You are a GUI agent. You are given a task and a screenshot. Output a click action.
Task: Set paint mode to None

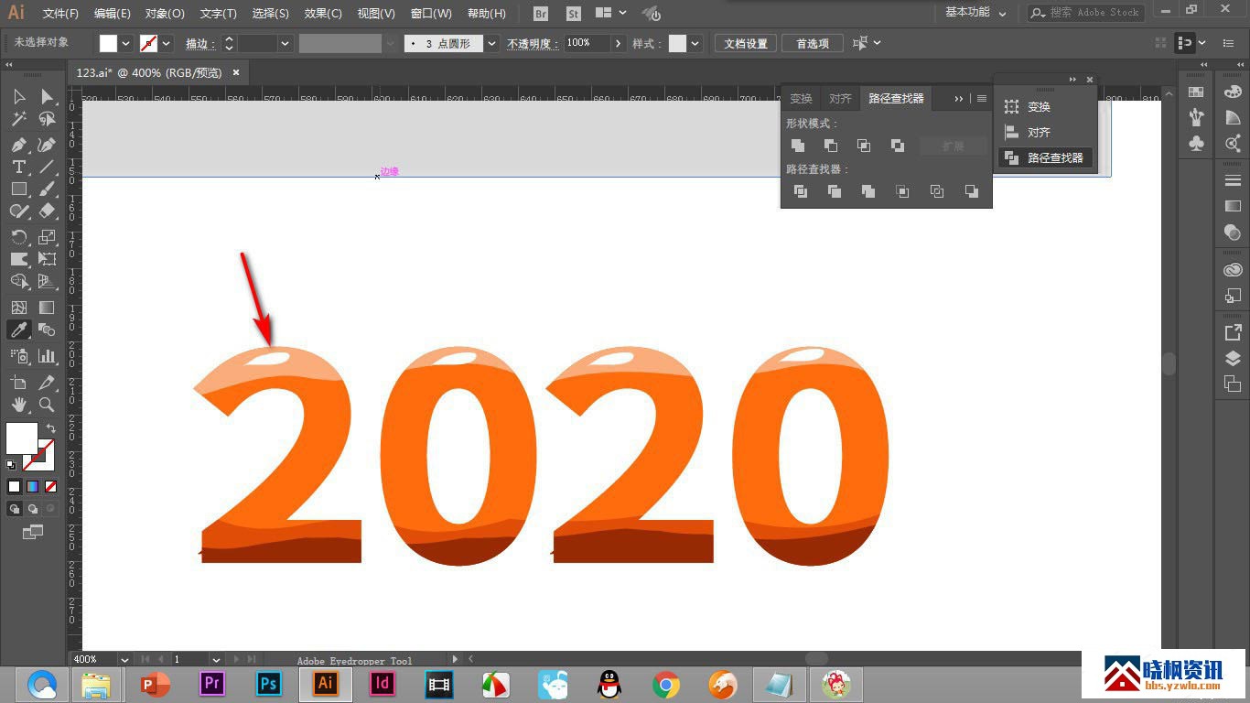click(51, 487)
